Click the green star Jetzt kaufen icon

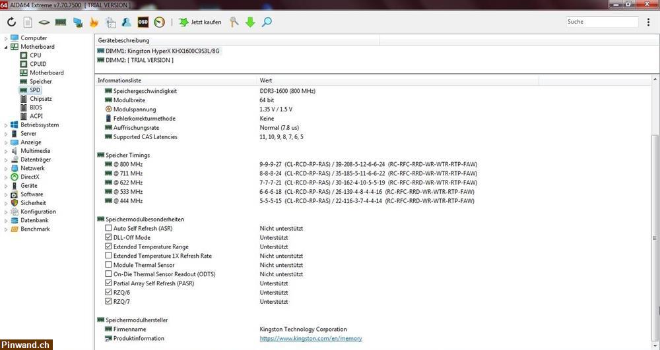tap(183, 22)
